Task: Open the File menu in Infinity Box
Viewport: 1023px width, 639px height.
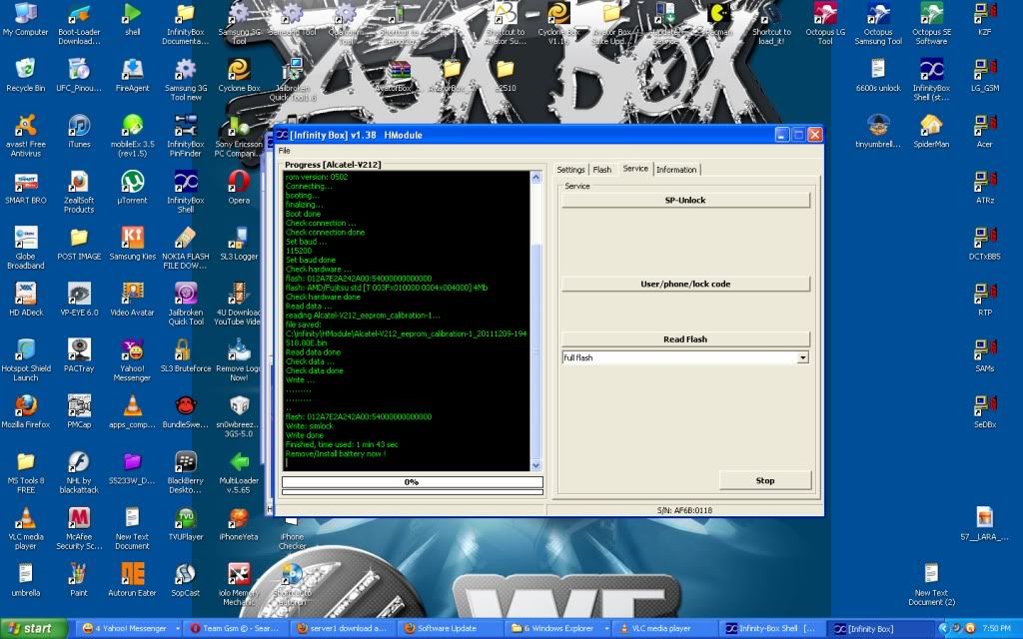Action: 284,150
